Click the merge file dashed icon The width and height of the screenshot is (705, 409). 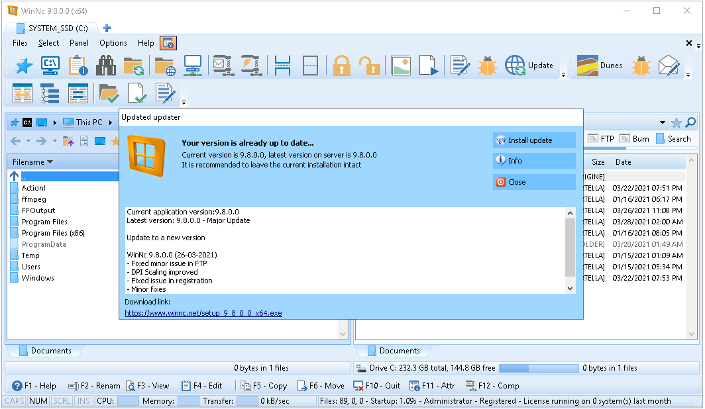coord(310,66)
